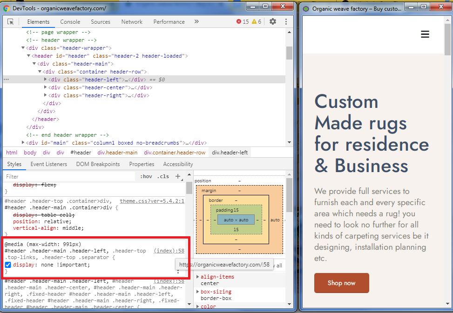This screenshot has height=313, width=453.
Task: Expand the align-items computed property
Action: pos(197,277)
